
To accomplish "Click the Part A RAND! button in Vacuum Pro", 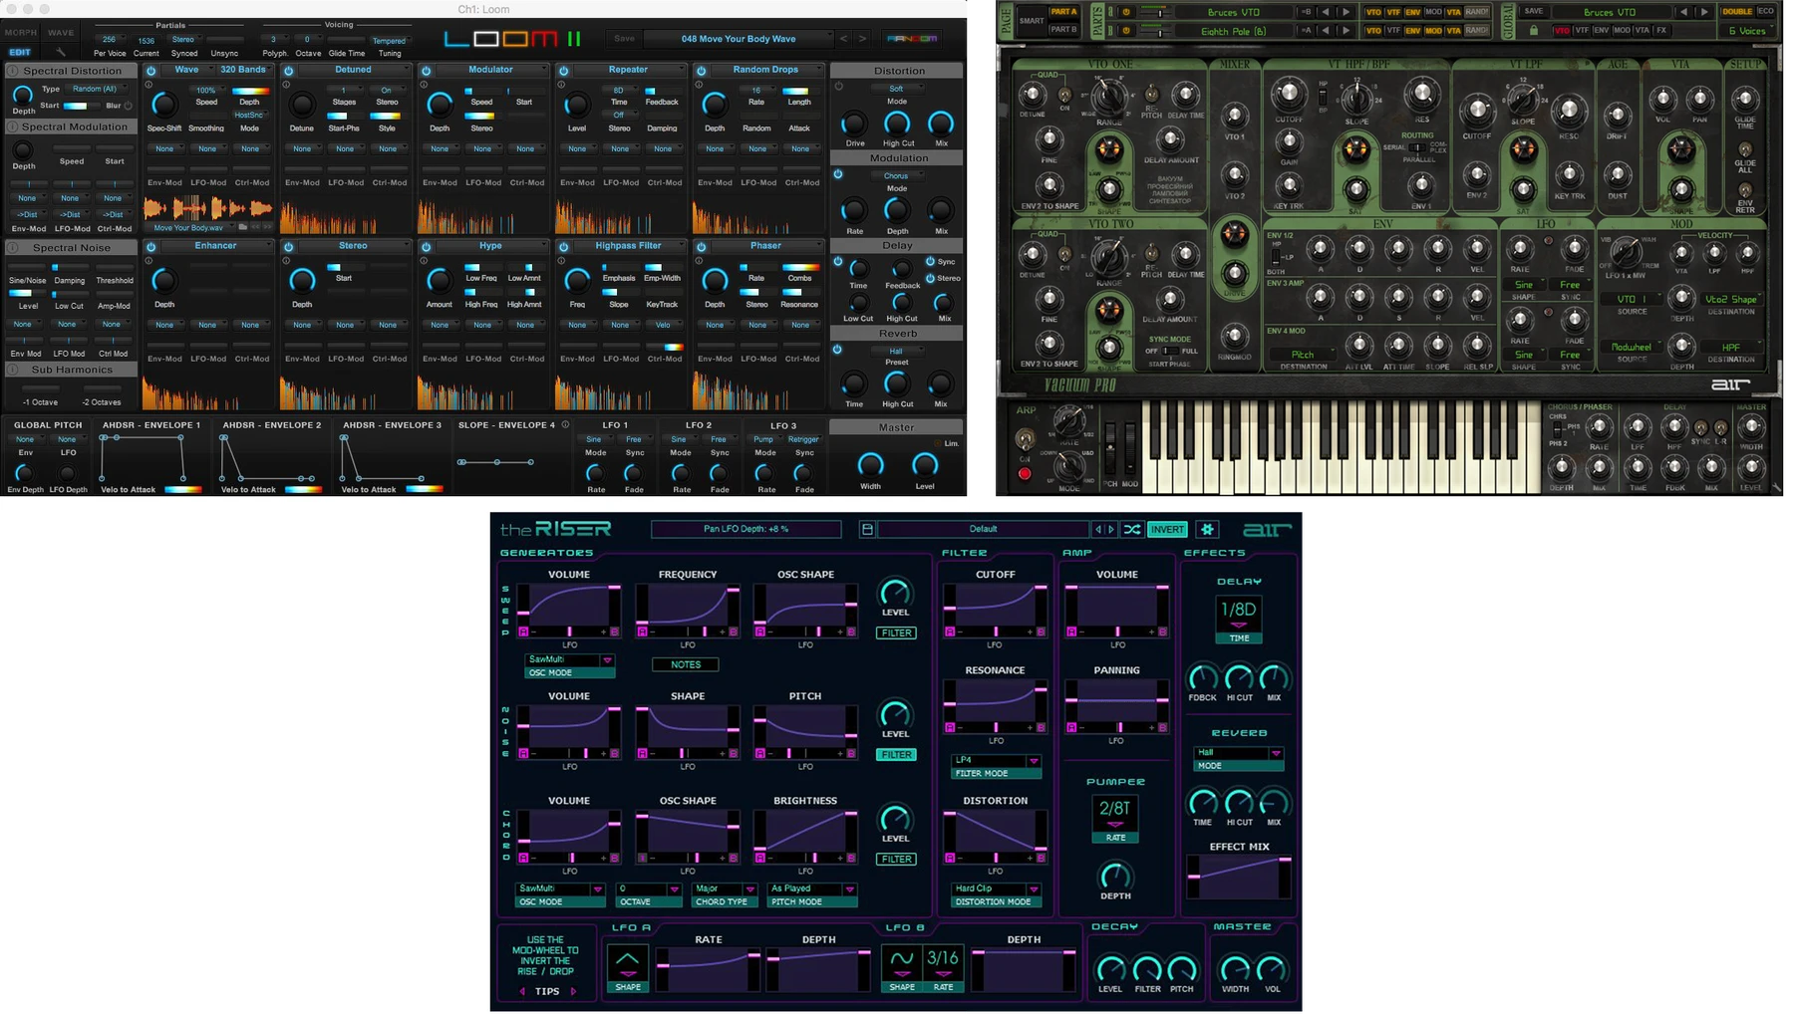I will [x=1477, y=12].
